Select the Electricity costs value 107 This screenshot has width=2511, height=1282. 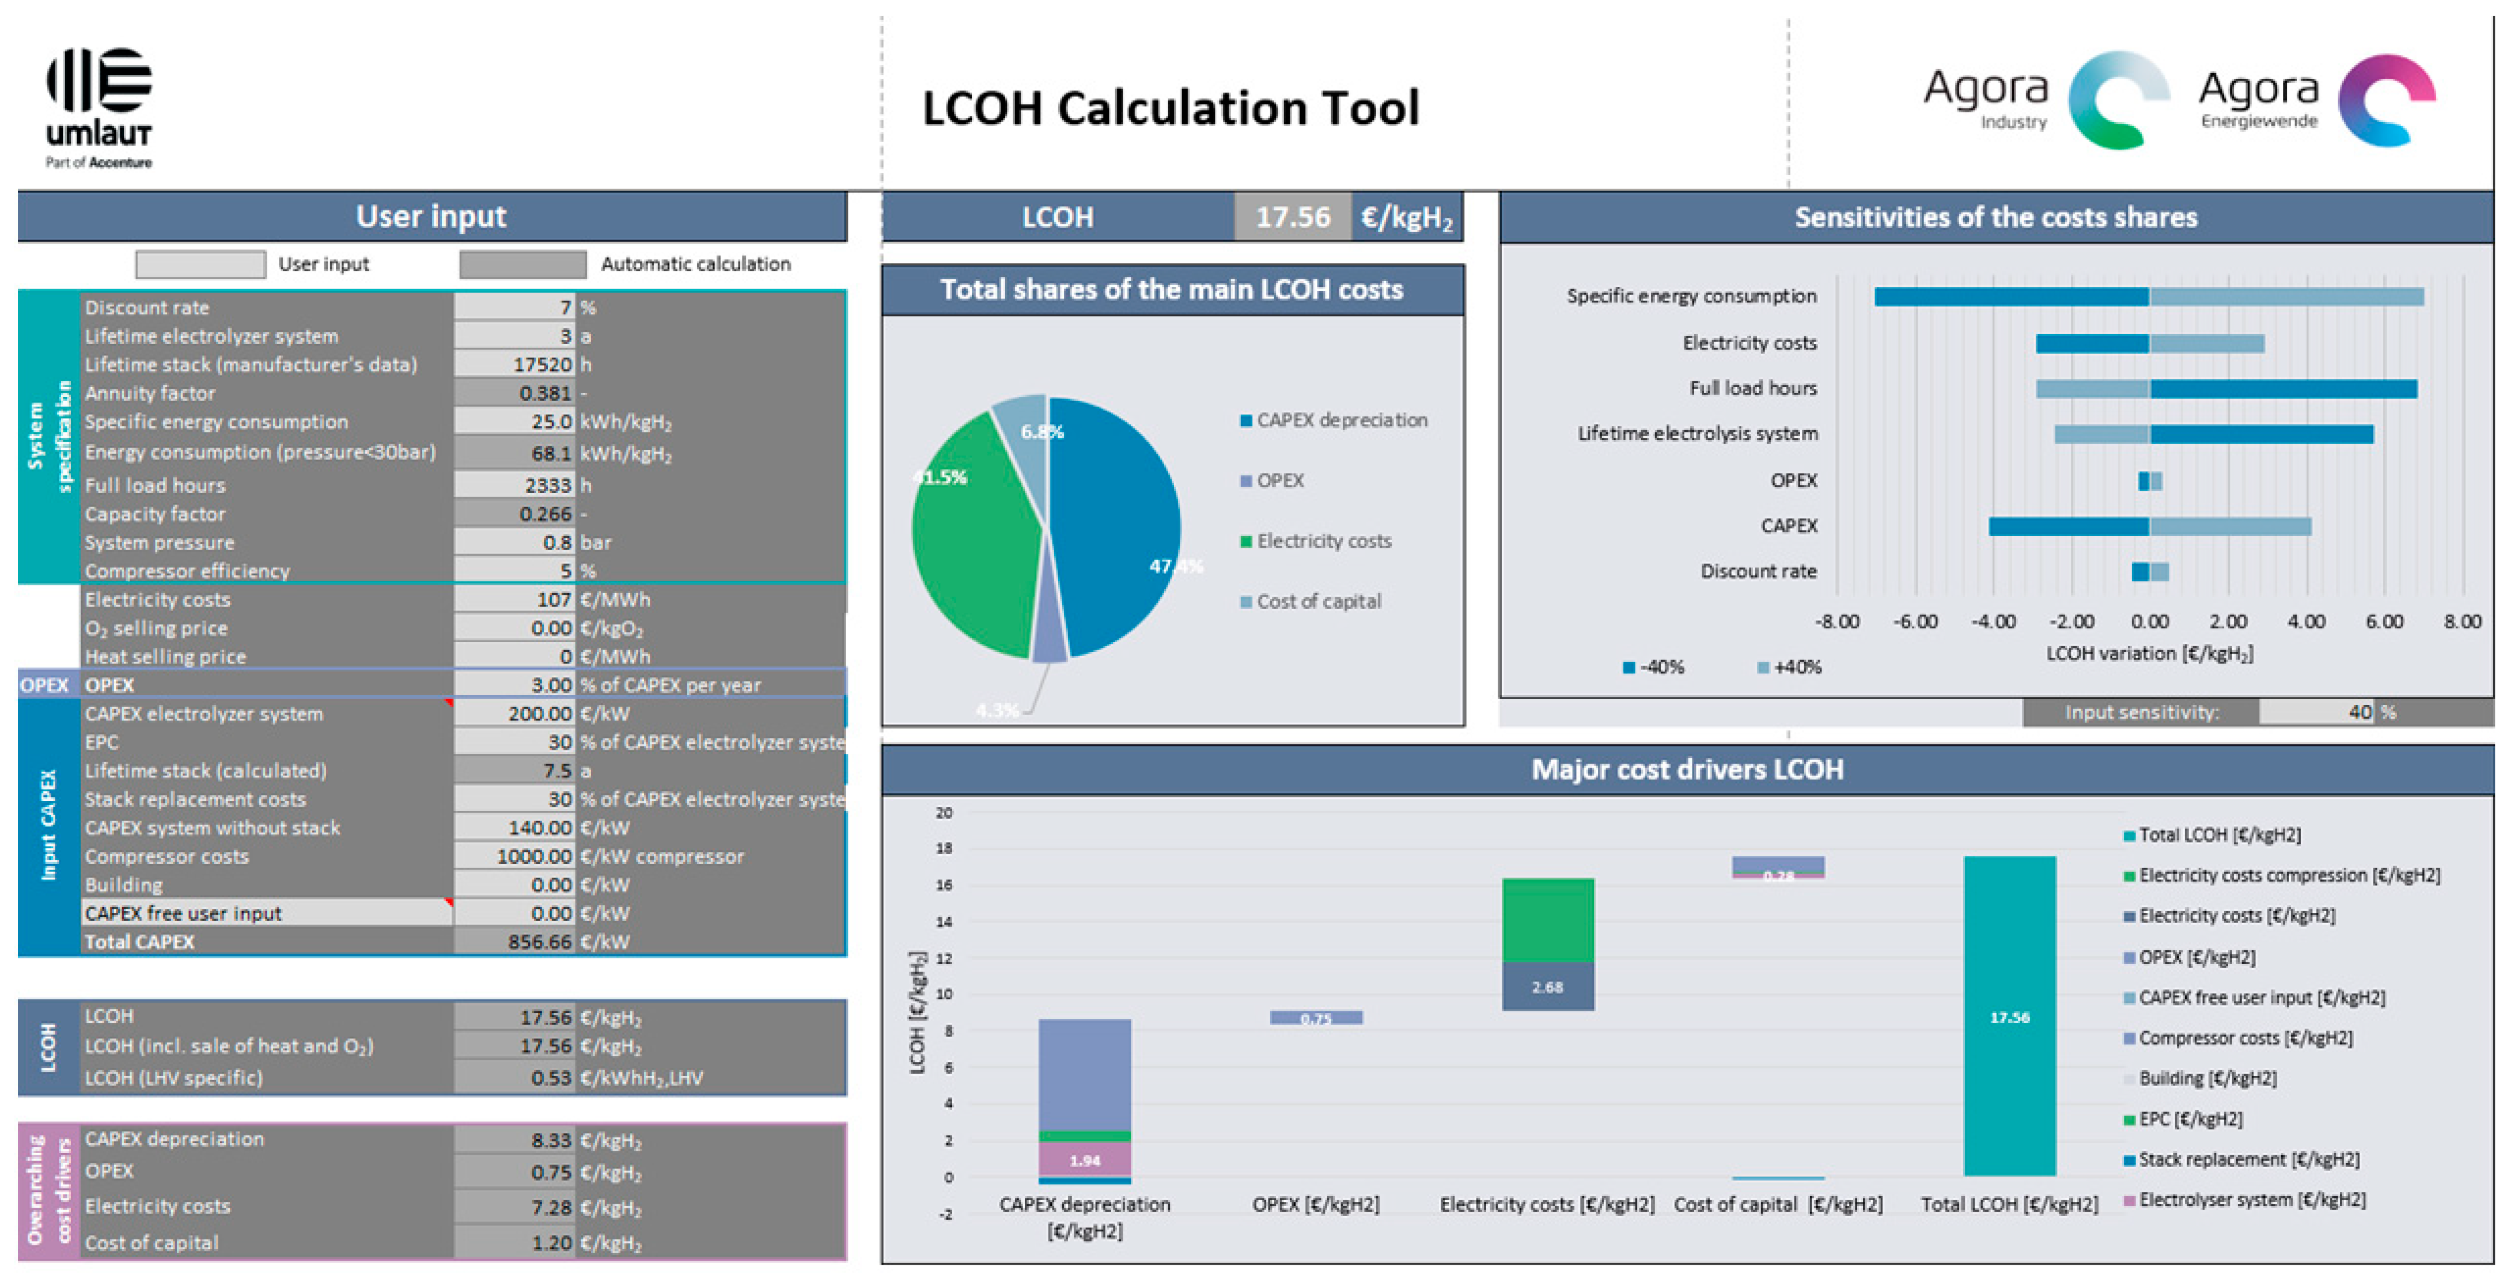click(514, 598)
